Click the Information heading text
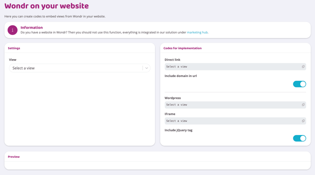The image size is (315, 175). click(x=31, y=28)
